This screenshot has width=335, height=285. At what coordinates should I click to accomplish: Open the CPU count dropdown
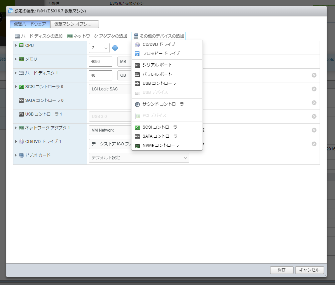click(99, 48)
